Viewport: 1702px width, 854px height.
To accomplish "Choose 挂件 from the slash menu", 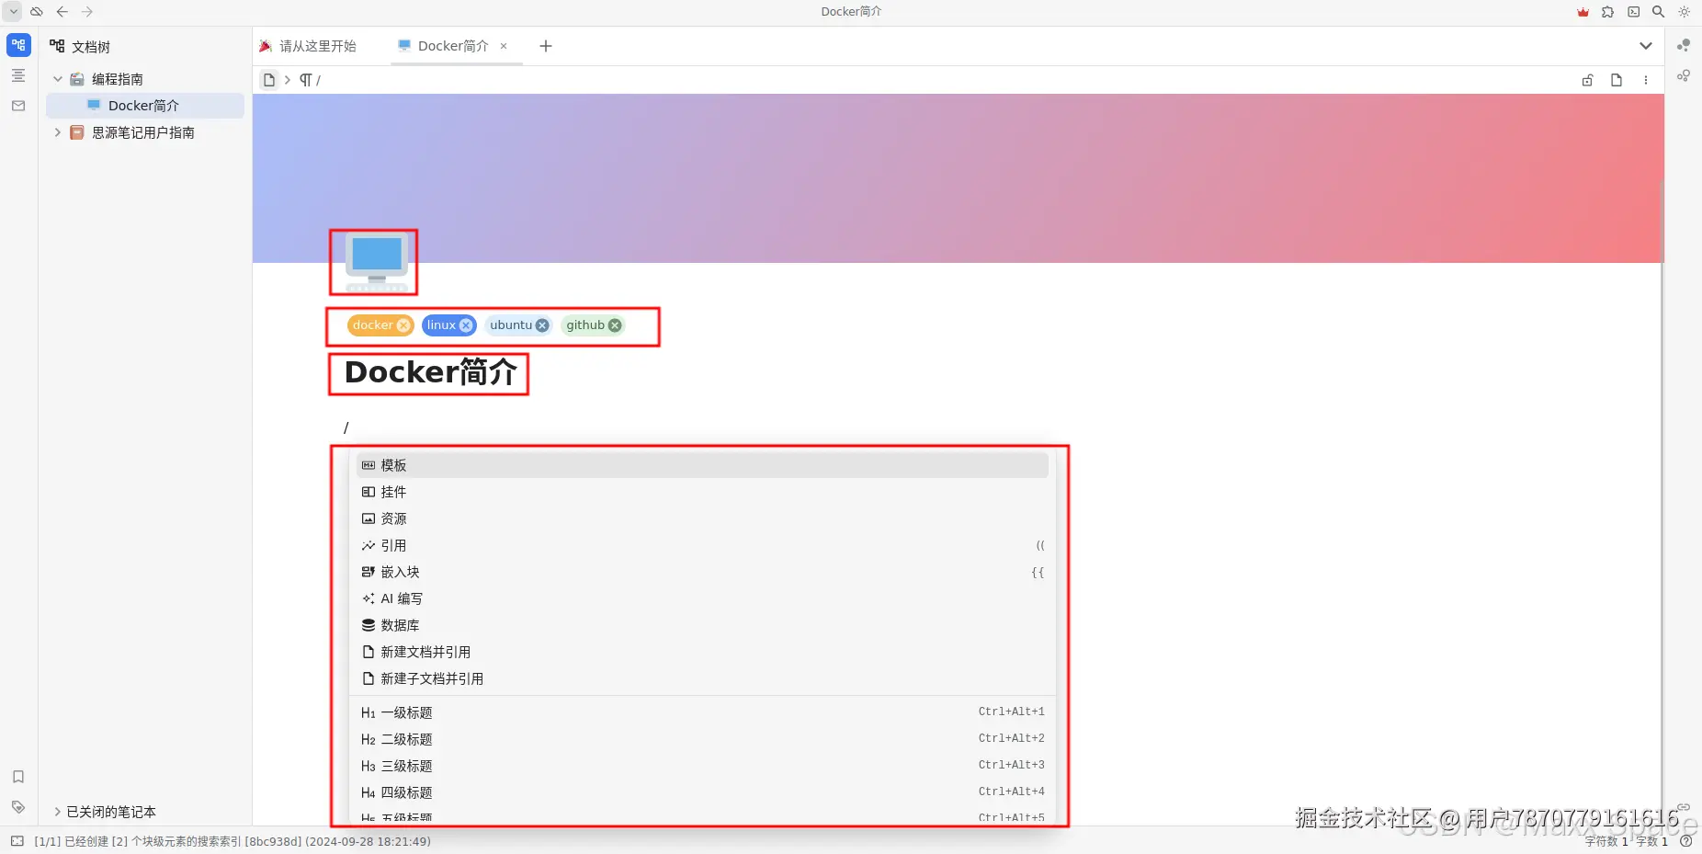I will point(702,492).
